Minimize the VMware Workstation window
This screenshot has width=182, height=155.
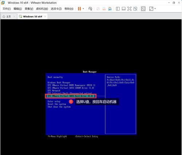(169, 3)
